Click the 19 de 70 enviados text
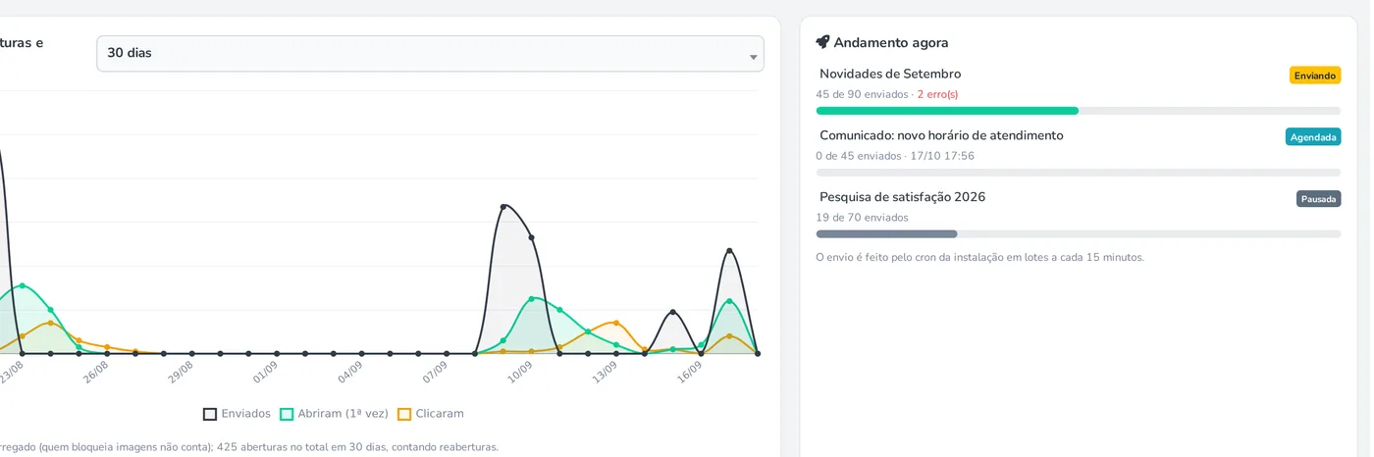Image resolution: width=1374 pixels, height=457 pixels. click(862, 218)
